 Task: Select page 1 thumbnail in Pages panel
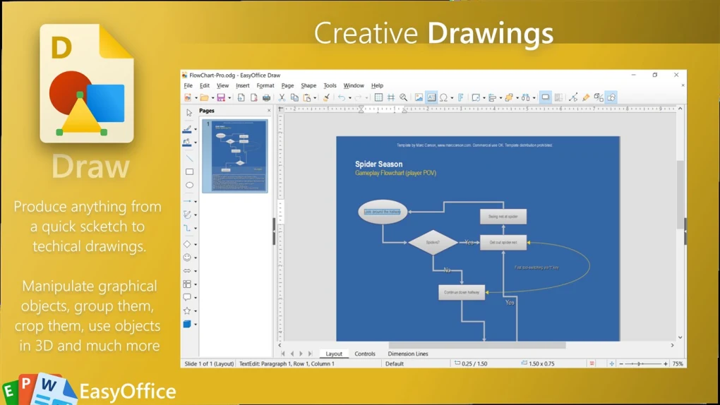[234, 156]
